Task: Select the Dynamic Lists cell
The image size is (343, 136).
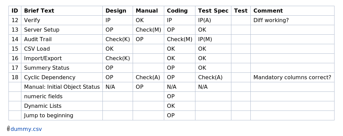Action: 62,106
